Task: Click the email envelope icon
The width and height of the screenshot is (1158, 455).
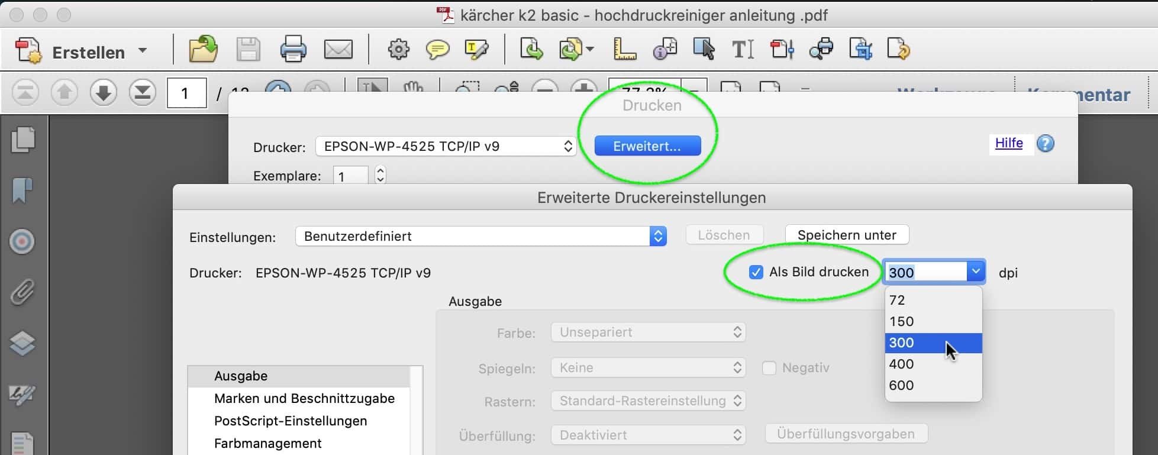Action: [x=338, y=50]
